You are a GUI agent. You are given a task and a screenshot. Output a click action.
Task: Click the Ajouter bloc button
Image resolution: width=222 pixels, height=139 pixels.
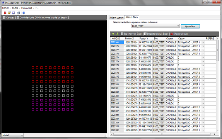(190, 26)
